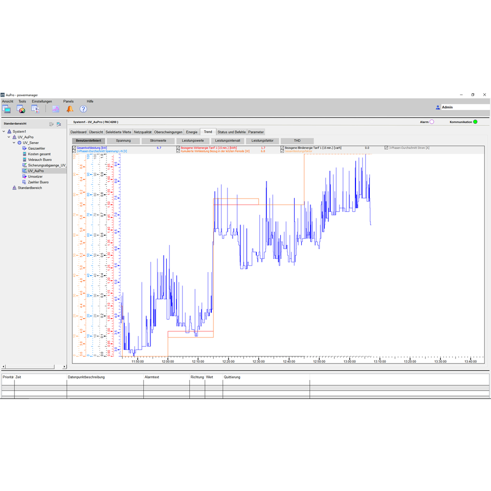Click the Alarmtext column header
This screenshot has height=491, width=491.
tap(166, 377)
